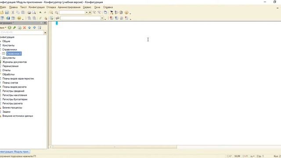Click the Cut (scissors) toolbar icon
281x158 pixels.
pos(13,12)
